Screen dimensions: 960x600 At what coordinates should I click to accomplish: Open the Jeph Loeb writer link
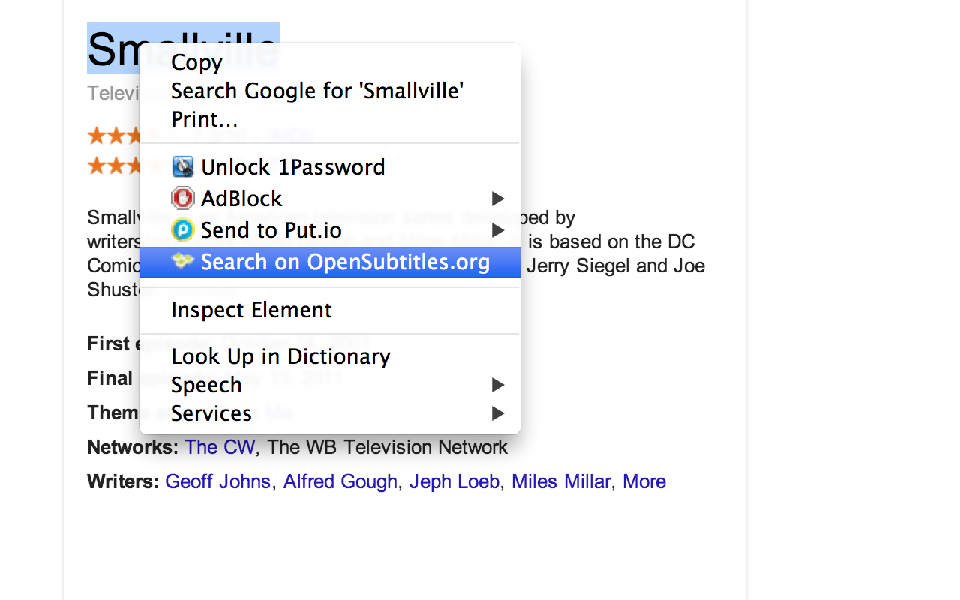(454, 481)
